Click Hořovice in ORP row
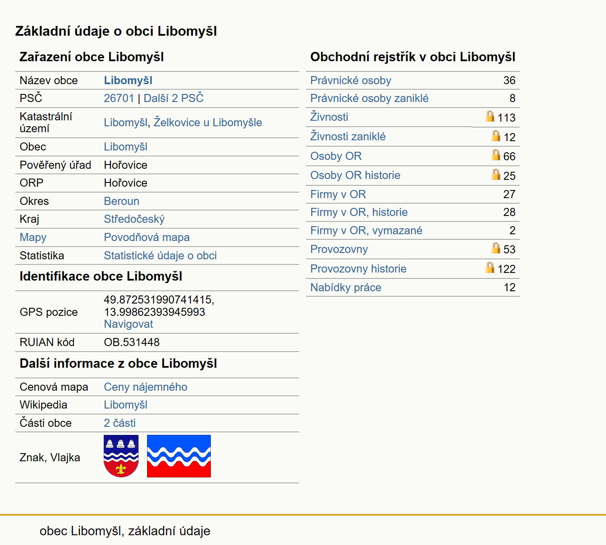The width and height of the screenshot is (606, 545). click(x=125, y=183)
